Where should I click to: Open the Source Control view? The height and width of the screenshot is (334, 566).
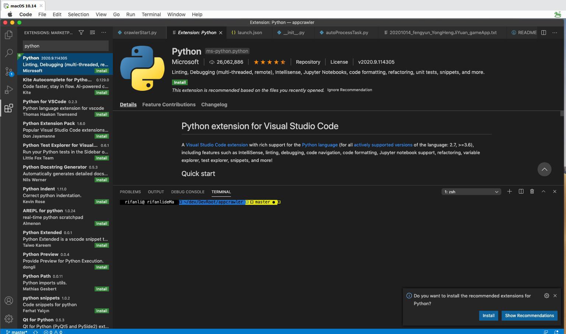click(8, 71)
